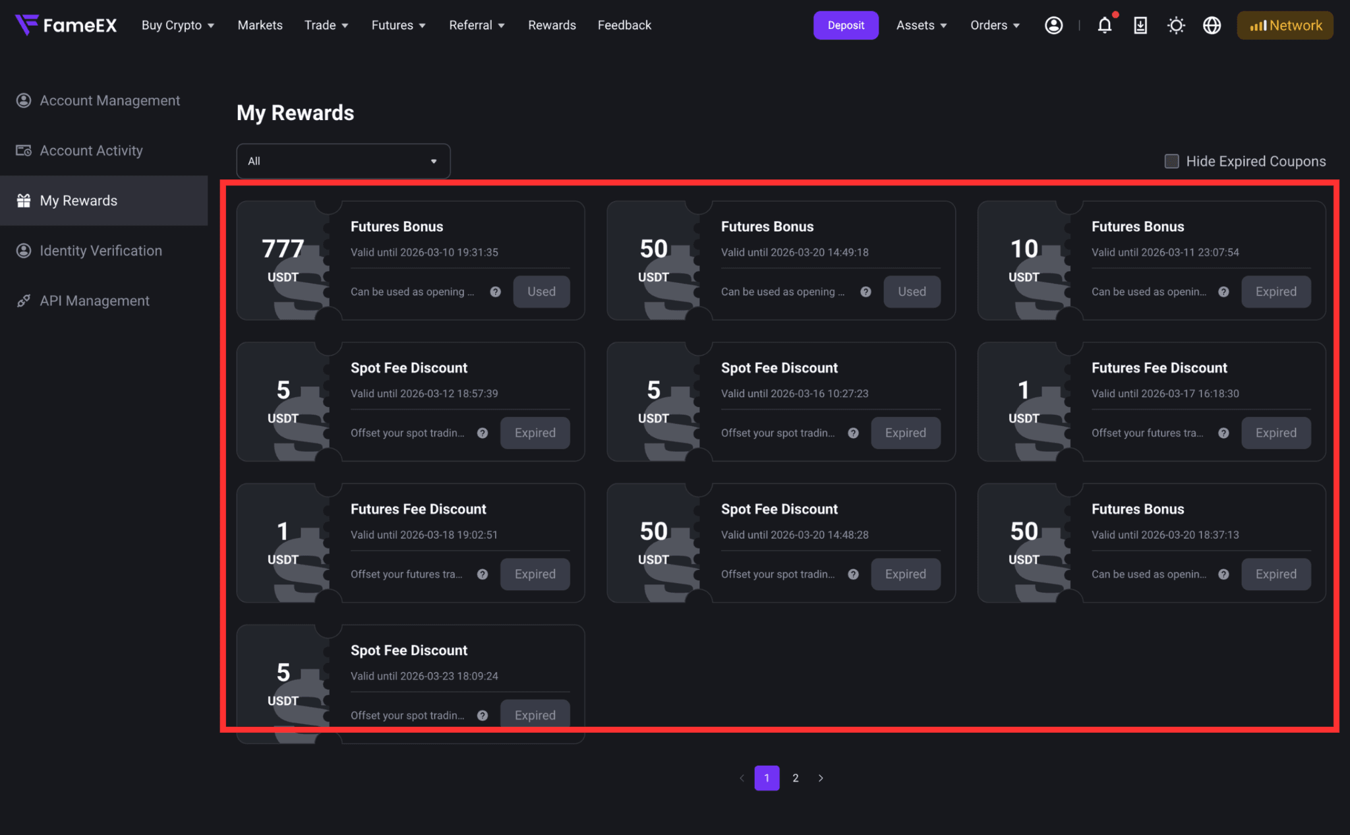
Task: Click next page arrow in pagination
Action: tap(821, 778)
